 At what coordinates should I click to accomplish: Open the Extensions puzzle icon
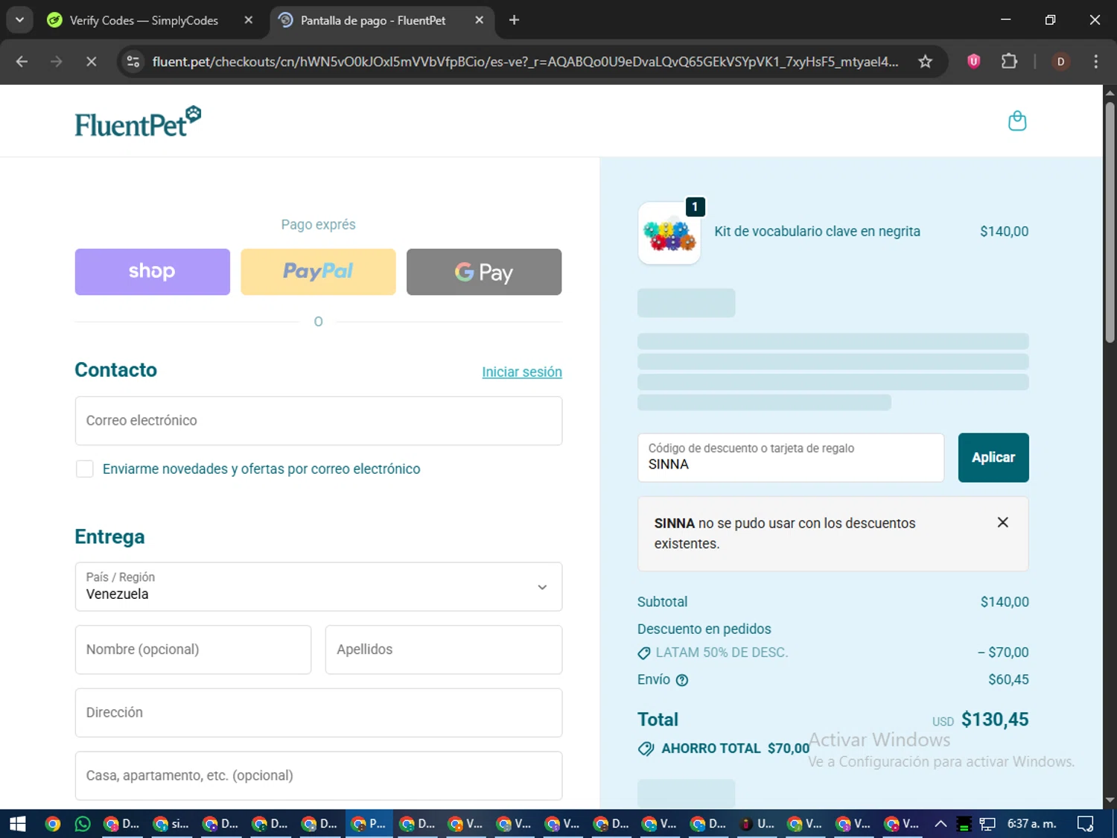click(x=1009, y=62)
